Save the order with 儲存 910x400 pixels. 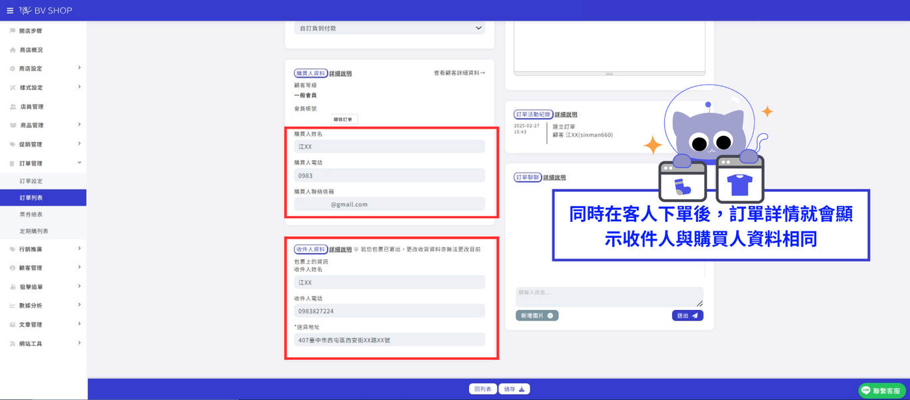click(515, 389)
